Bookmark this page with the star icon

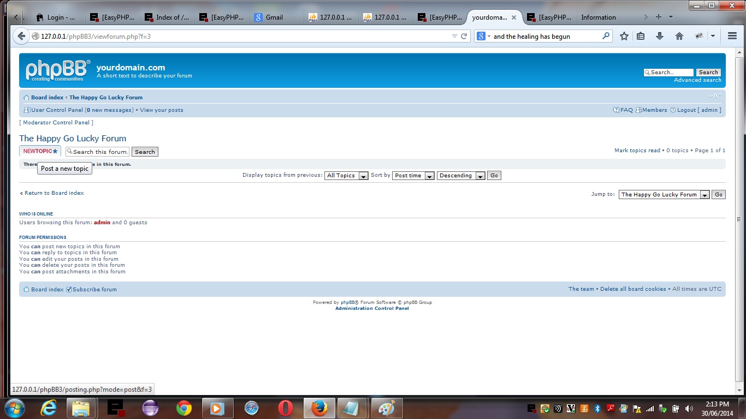pyautogui.click(x=624, y=36)
